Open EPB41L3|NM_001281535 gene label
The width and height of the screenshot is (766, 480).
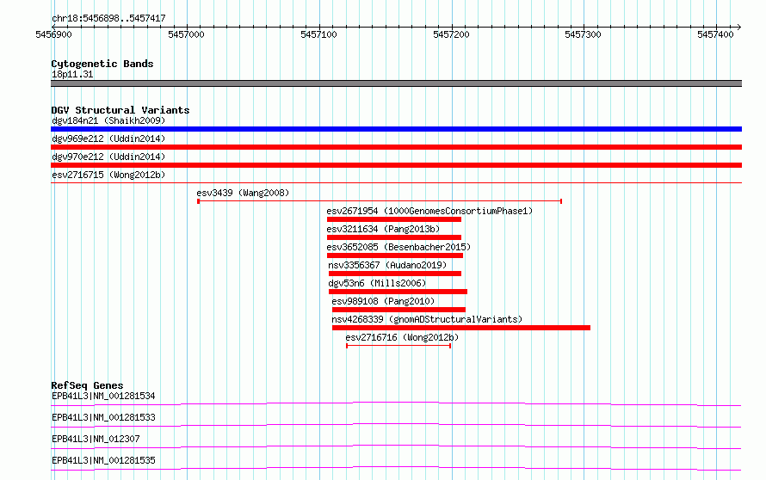(x=103, y=460)
